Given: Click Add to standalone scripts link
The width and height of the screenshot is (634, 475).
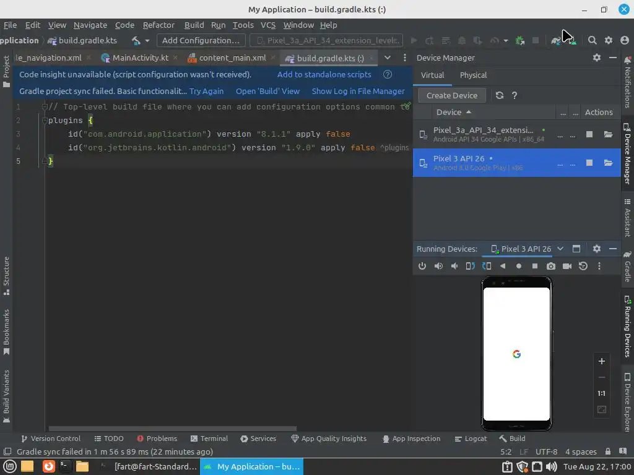Looking at the screenshot, I should [324, 74].
